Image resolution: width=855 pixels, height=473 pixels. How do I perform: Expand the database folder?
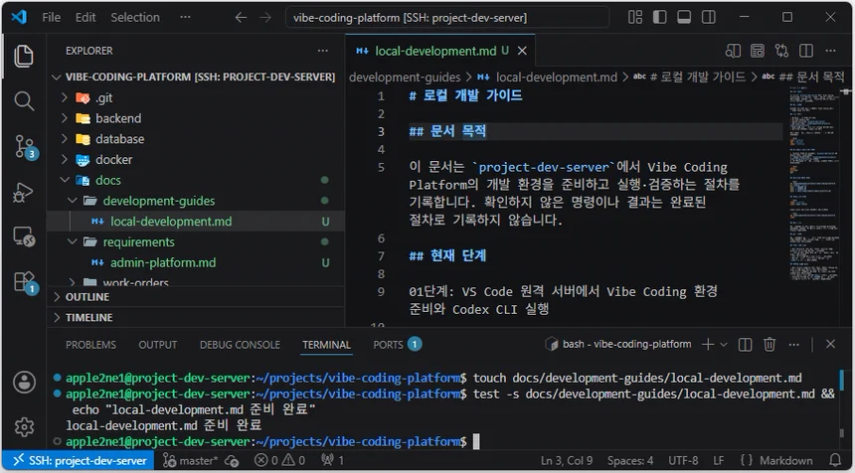(196, 139)
